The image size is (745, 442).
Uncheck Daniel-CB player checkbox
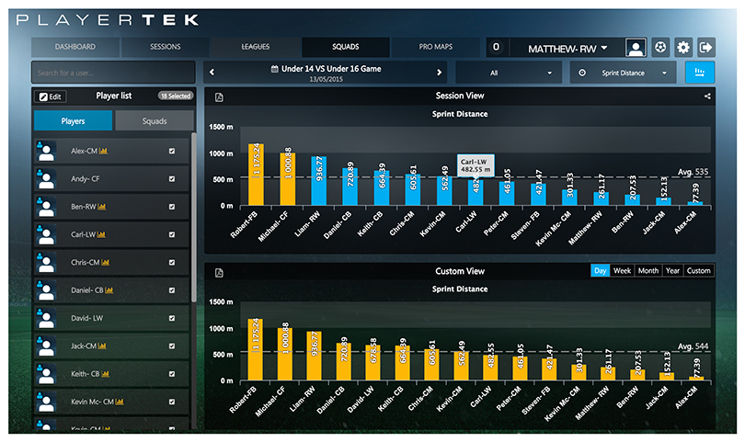click(x=172, y=290)
